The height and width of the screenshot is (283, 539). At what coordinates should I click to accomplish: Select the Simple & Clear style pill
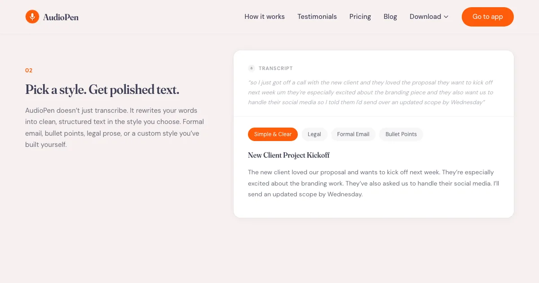coord(273,134)
